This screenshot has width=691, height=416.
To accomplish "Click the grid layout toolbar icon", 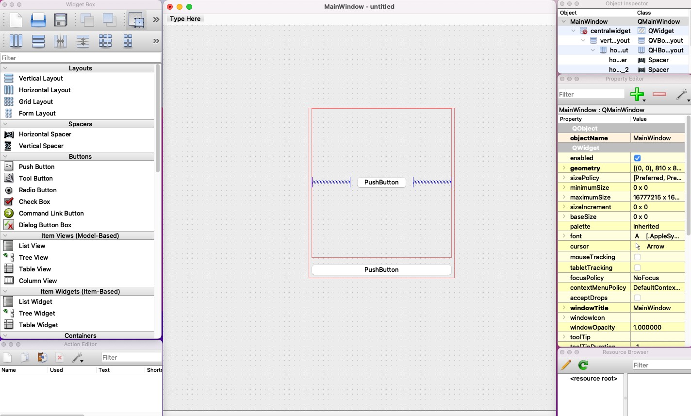I will tap(105, 41).
